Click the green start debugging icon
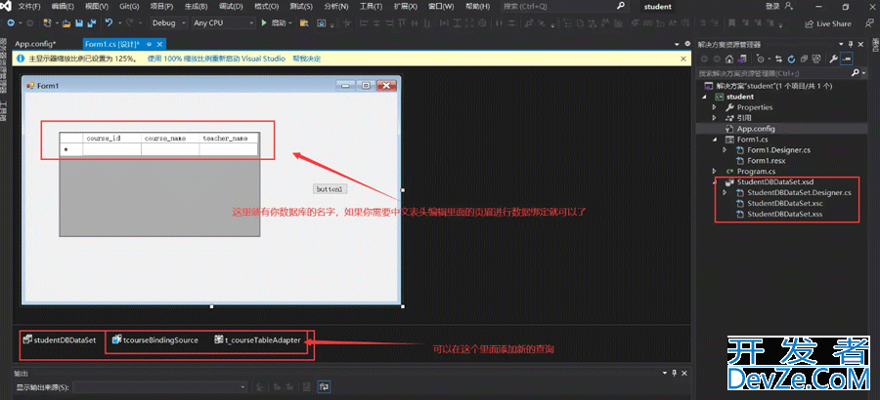Viewport: 880px width, 400px height. click(264, 23)
